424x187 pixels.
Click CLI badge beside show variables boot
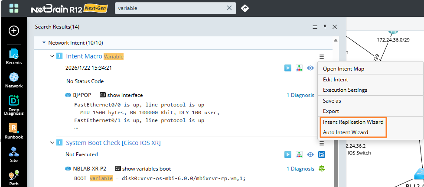pyautogui.click(x=118, y=169)
